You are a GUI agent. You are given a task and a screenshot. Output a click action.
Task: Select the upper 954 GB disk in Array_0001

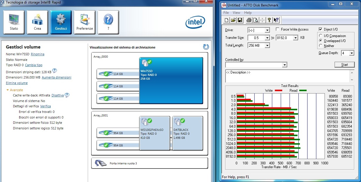118,133
